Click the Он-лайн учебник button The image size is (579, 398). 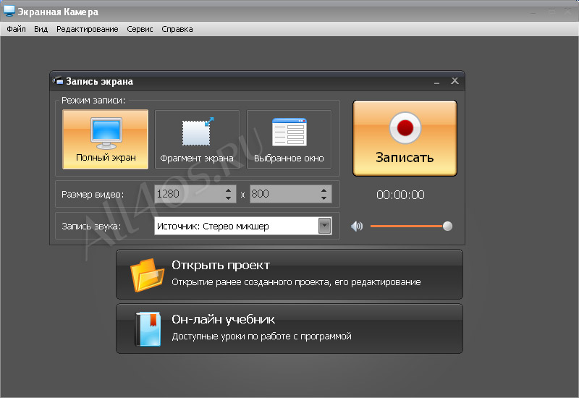(x=289, y=329)
